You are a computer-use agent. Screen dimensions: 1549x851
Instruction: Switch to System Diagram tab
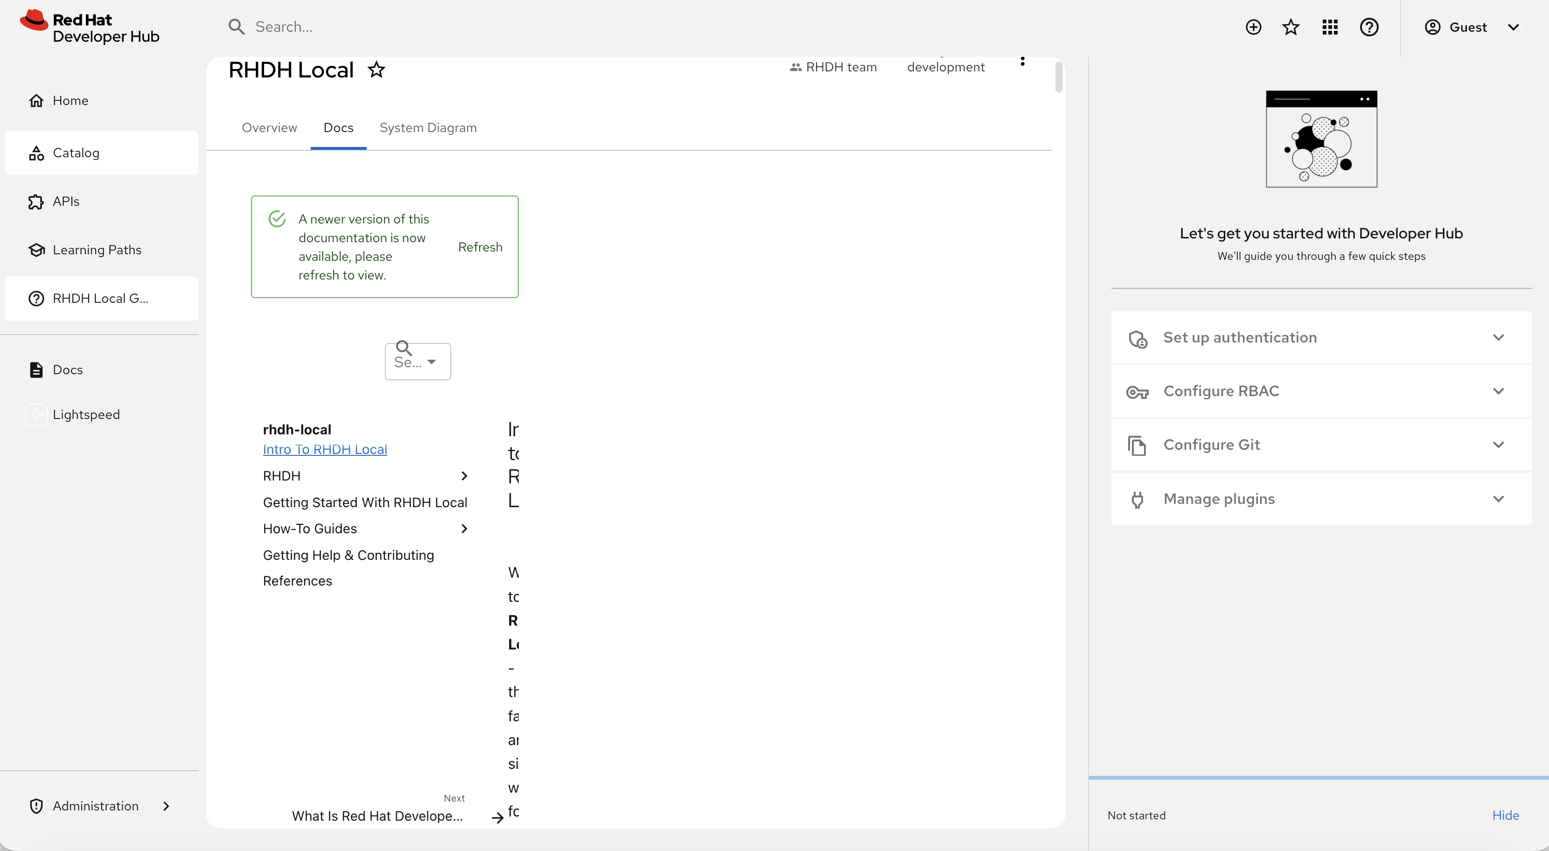coord(427,127)
